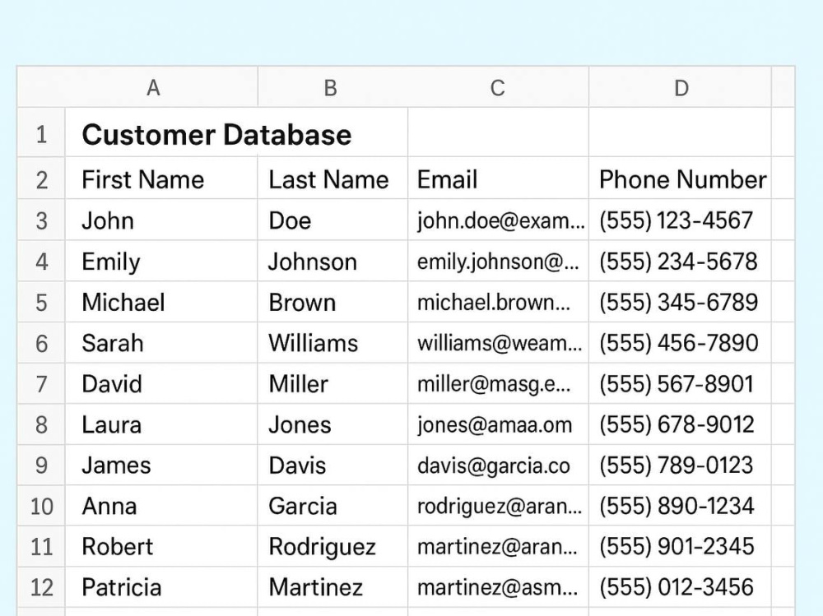Select the cell containing Sarah
The height and width of the screenshot is (616, 823).
[161, 343]
